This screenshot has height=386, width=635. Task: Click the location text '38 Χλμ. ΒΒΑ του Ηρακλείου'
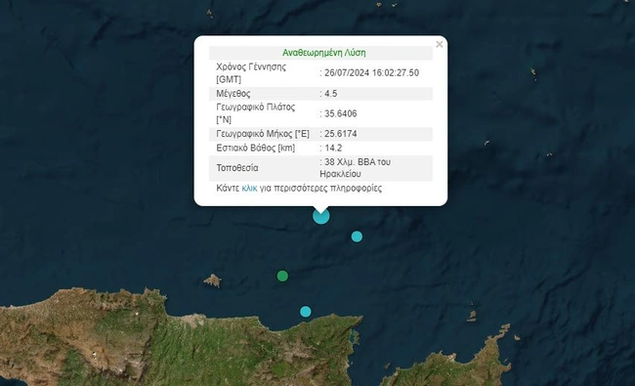356,168
